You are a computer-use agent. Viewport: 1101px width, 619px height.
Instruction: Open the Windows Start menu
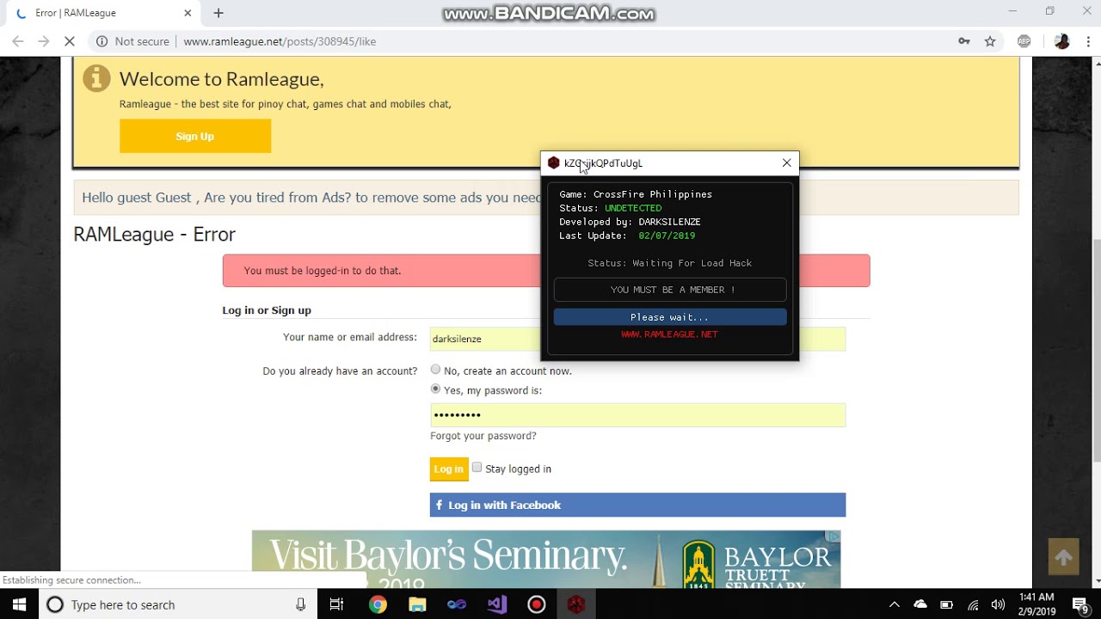20,604
